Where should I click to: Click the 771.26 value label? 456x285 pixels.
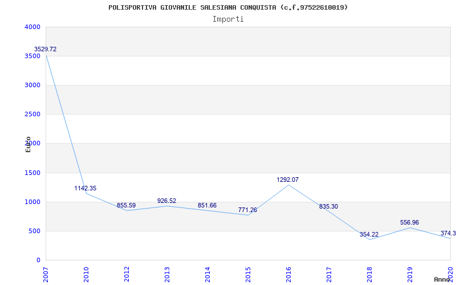247,210
